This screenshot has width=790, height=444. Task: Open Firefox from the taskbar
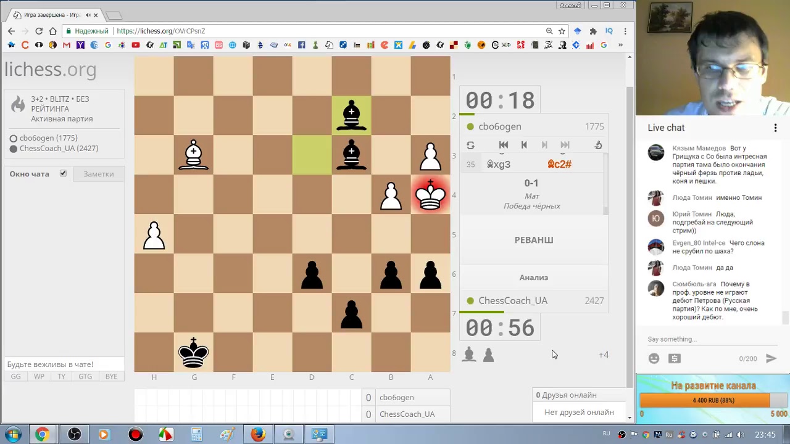[x=258, y=434]
